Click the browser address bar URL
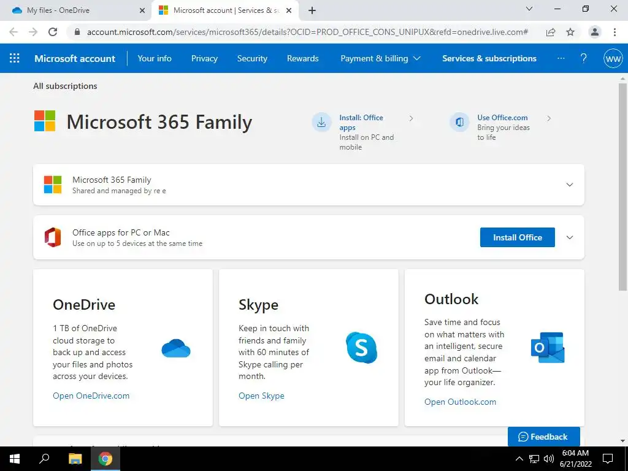This screenshot has height=471, width=628. pos(307,32)
